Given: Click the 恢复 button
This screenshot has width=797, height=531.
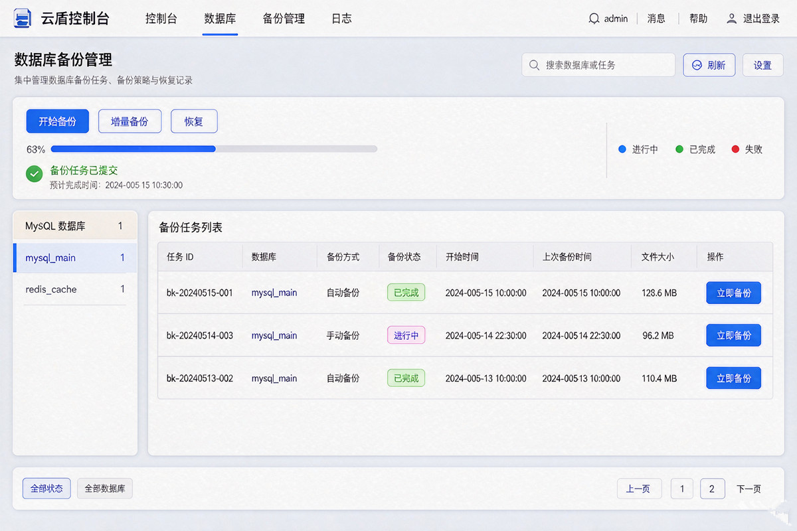Looking at the screenshot, I should (x=194, y=121).
